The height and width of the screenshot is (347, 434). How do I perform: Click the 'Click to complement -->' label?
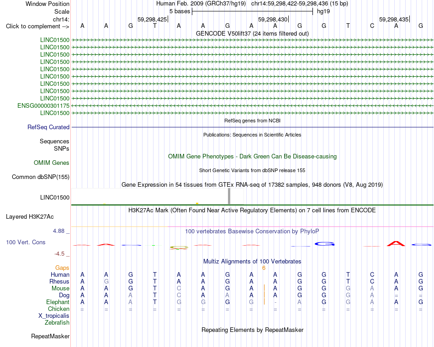[37, 26]
